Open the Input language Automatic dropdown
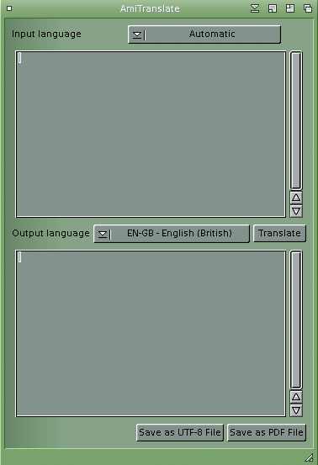The width and height of the screenshot is (318, 465). (x=204, y=34)
